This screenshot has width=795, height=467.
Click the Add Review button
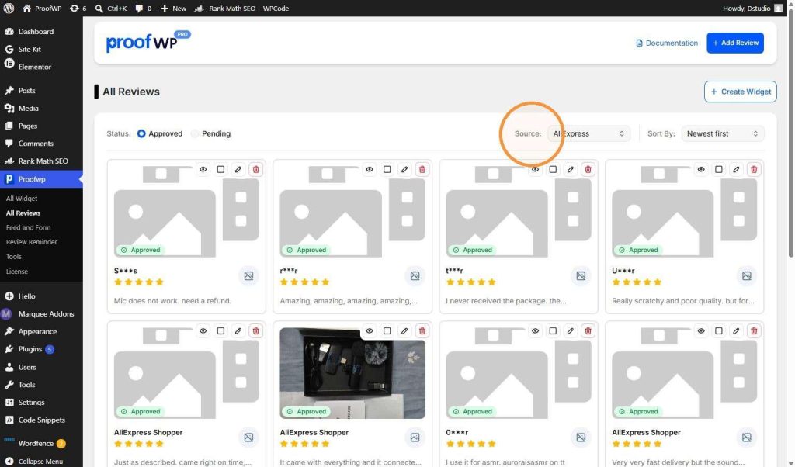[735, 43]
